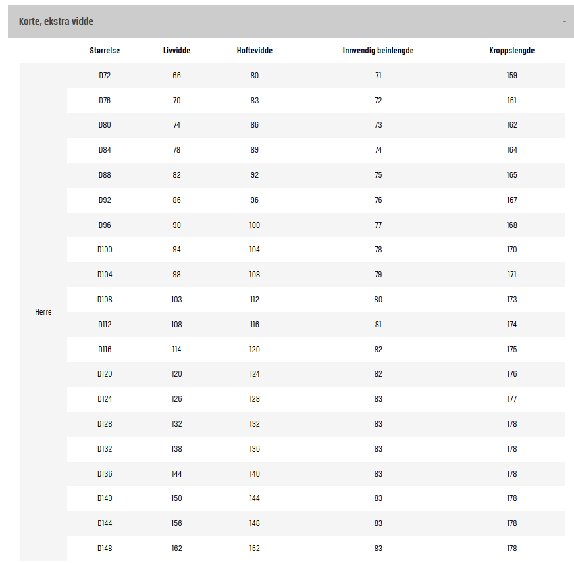Click hoftevidde value 100 in D96 row
The width and height of the screenshot is (574, 563).
pos(255,225)
